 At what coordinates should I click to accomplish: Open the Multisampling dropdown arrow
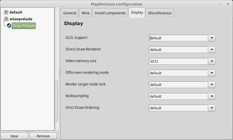[x=212, y=96]
